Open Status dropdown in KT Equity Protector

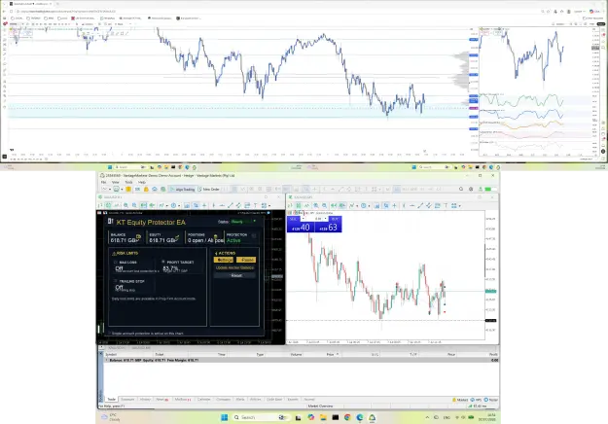click(255, 222)
